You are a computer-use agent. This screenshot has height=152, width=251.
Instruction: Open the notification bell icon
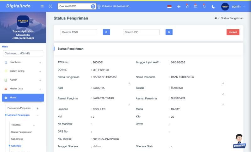[204, 6]
